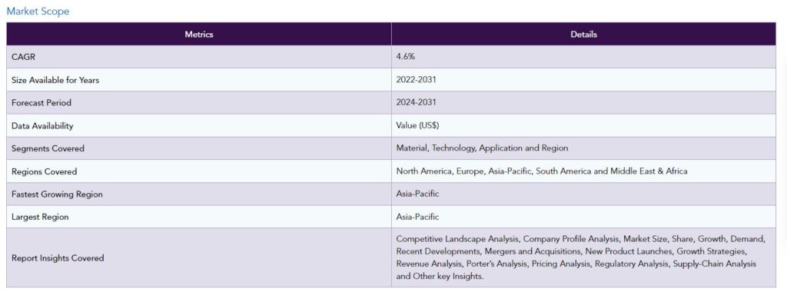Select the Data Availability label
This screenshot has height=292, width=787.
tap(42, 126)
